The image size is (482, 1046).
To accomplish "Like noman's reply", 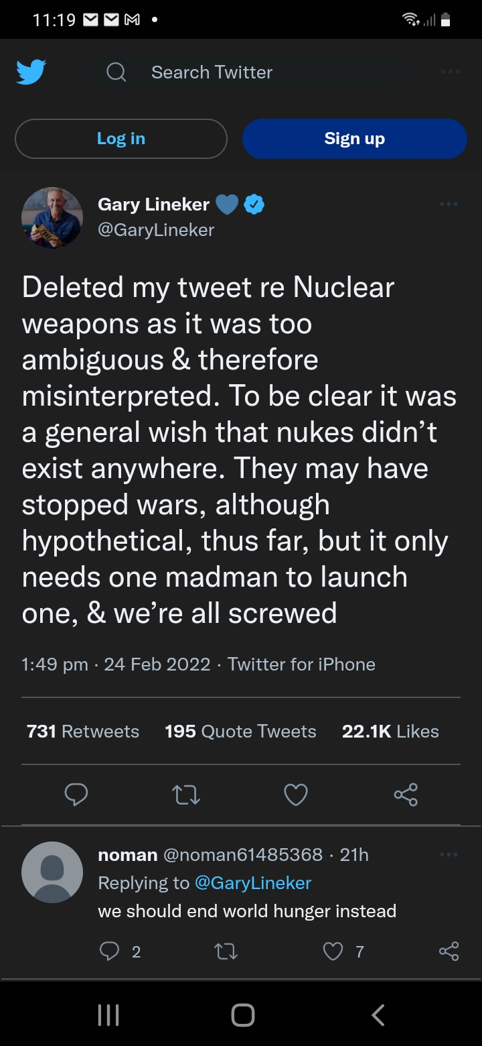I will [x=333, y=951].
